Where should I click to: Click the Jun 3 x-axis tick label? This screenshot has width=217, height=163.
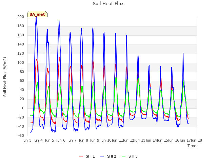[x=27, y=140]
